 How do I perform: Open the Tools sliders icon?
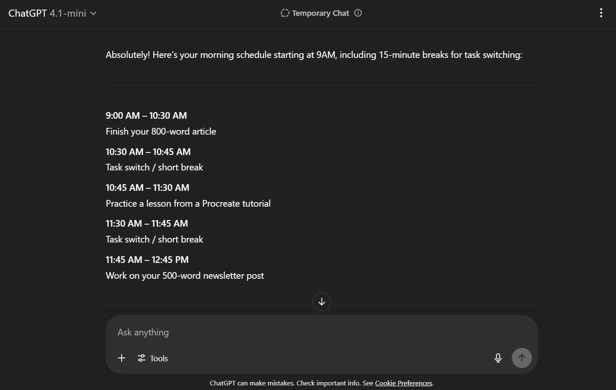point(142,358)
